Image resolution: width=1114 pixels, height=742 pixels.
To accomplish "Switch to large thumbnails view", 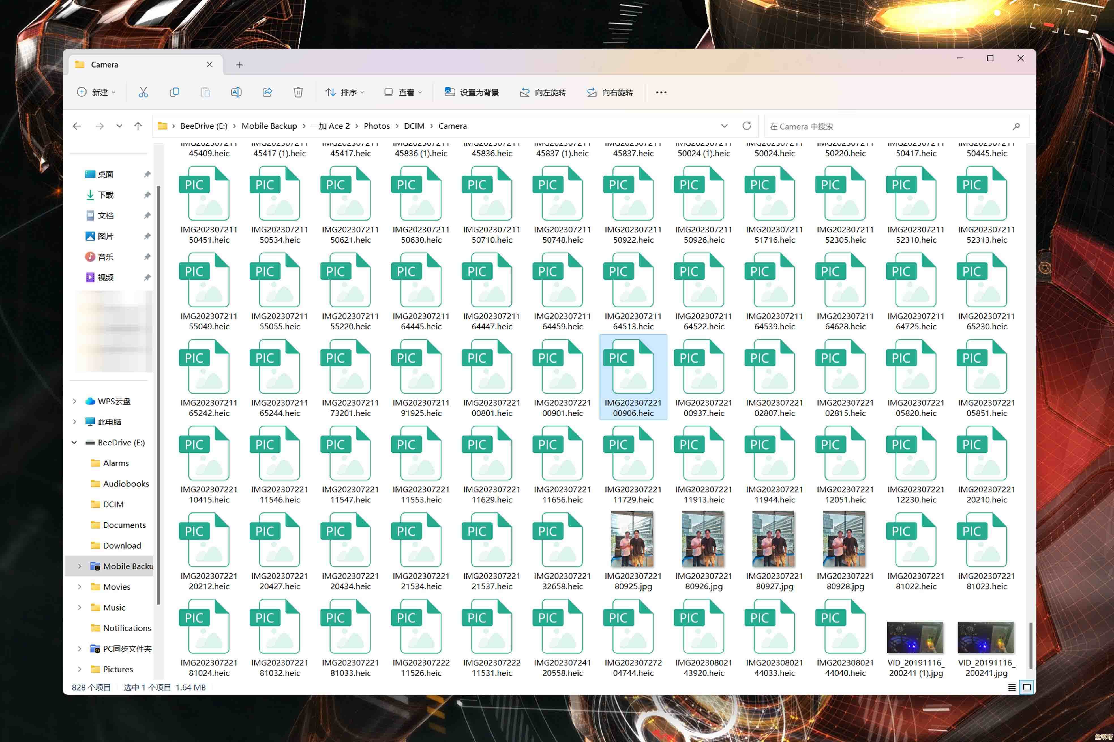I will [1027, 687].
